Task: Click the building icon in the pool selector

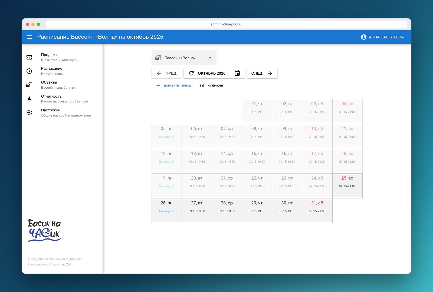Action: tap(158, 58)
